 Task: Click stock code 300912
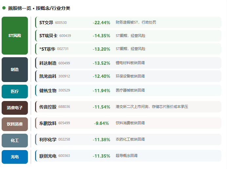click(64, 76)
